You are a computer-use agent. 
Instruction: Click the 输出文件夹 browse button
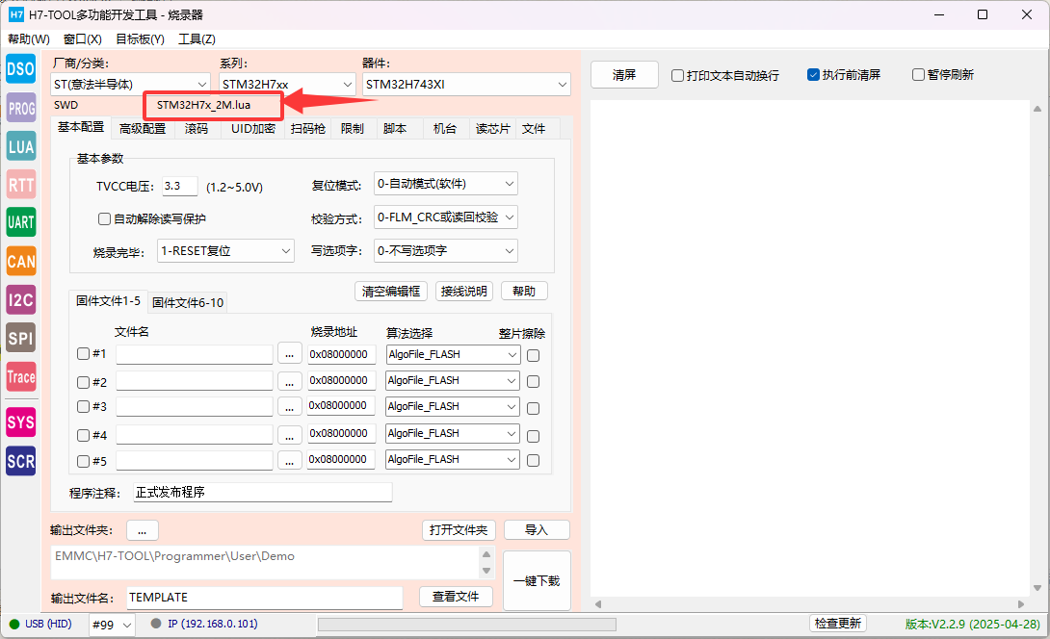click(142, 530)
